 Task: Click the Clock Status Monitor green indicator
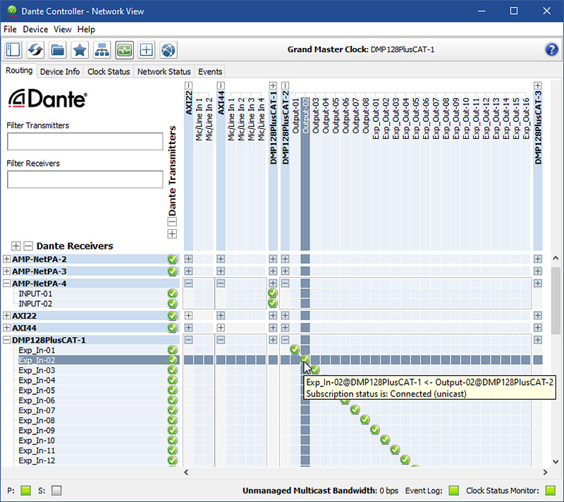(x=551, y=491)
